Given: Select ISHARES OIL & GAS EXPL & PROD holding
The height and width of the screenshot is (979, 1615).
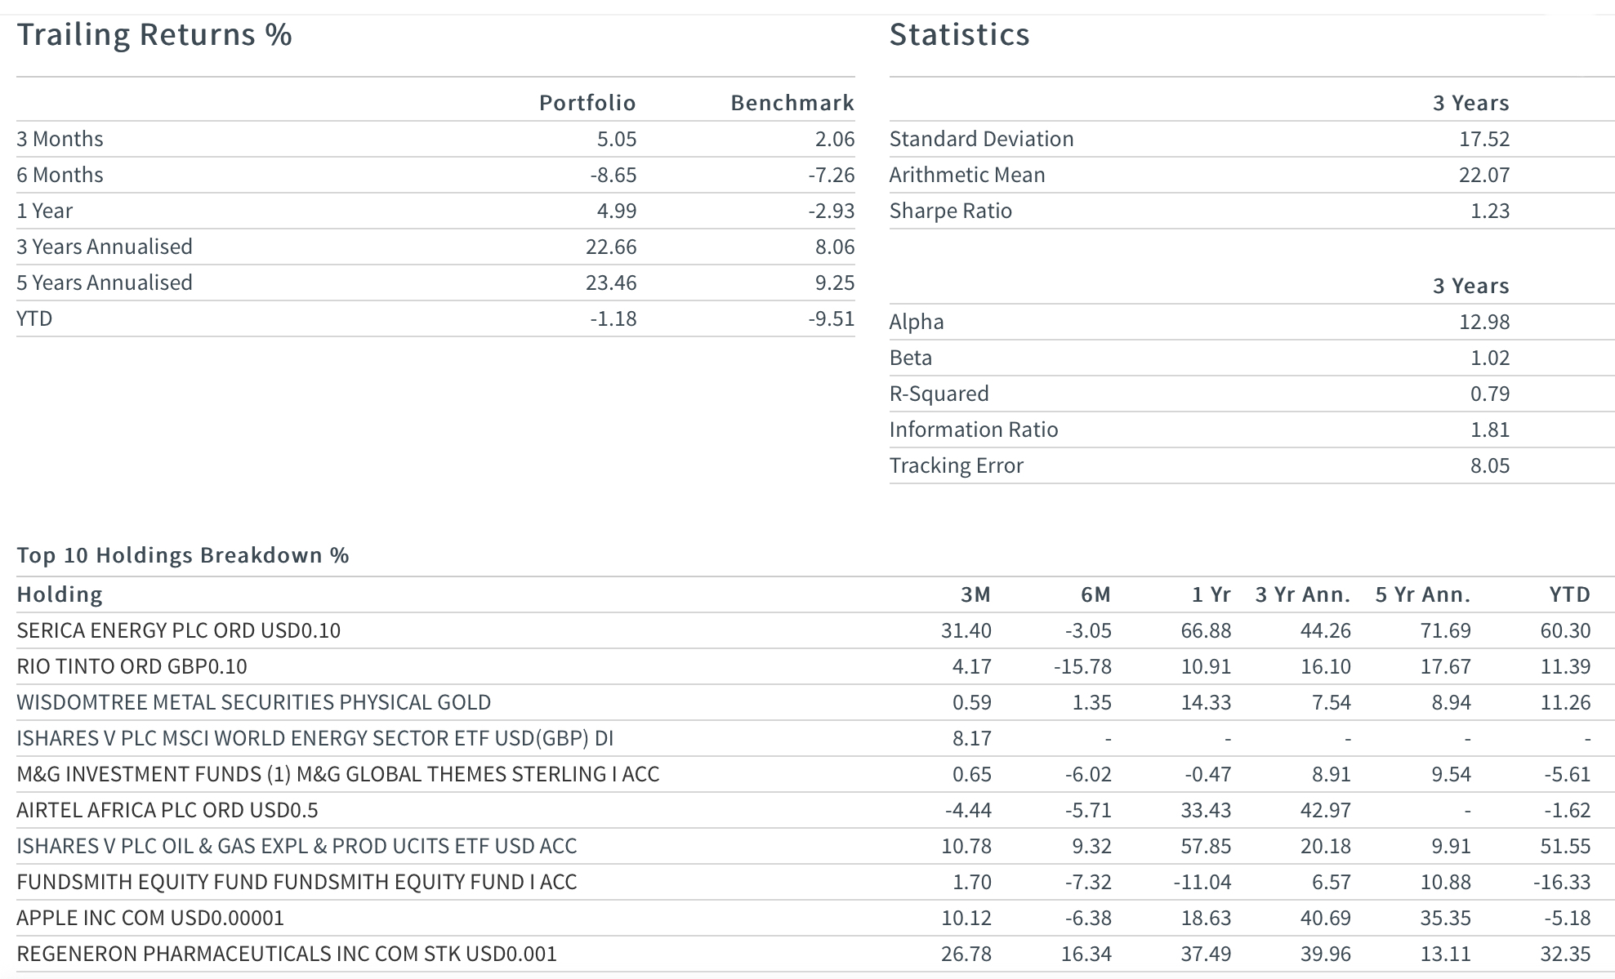Looking at the screenshot, I should pyautogui.click(x=297, y=846).
